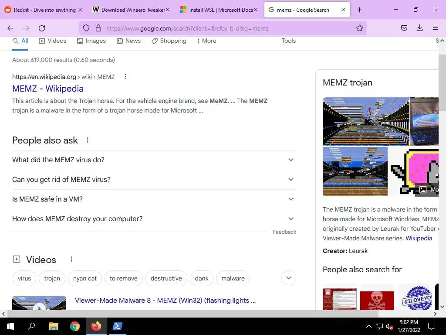
Task: Close the Install WSL Microsoft Docs tab
Action: [x=255, y=10]
